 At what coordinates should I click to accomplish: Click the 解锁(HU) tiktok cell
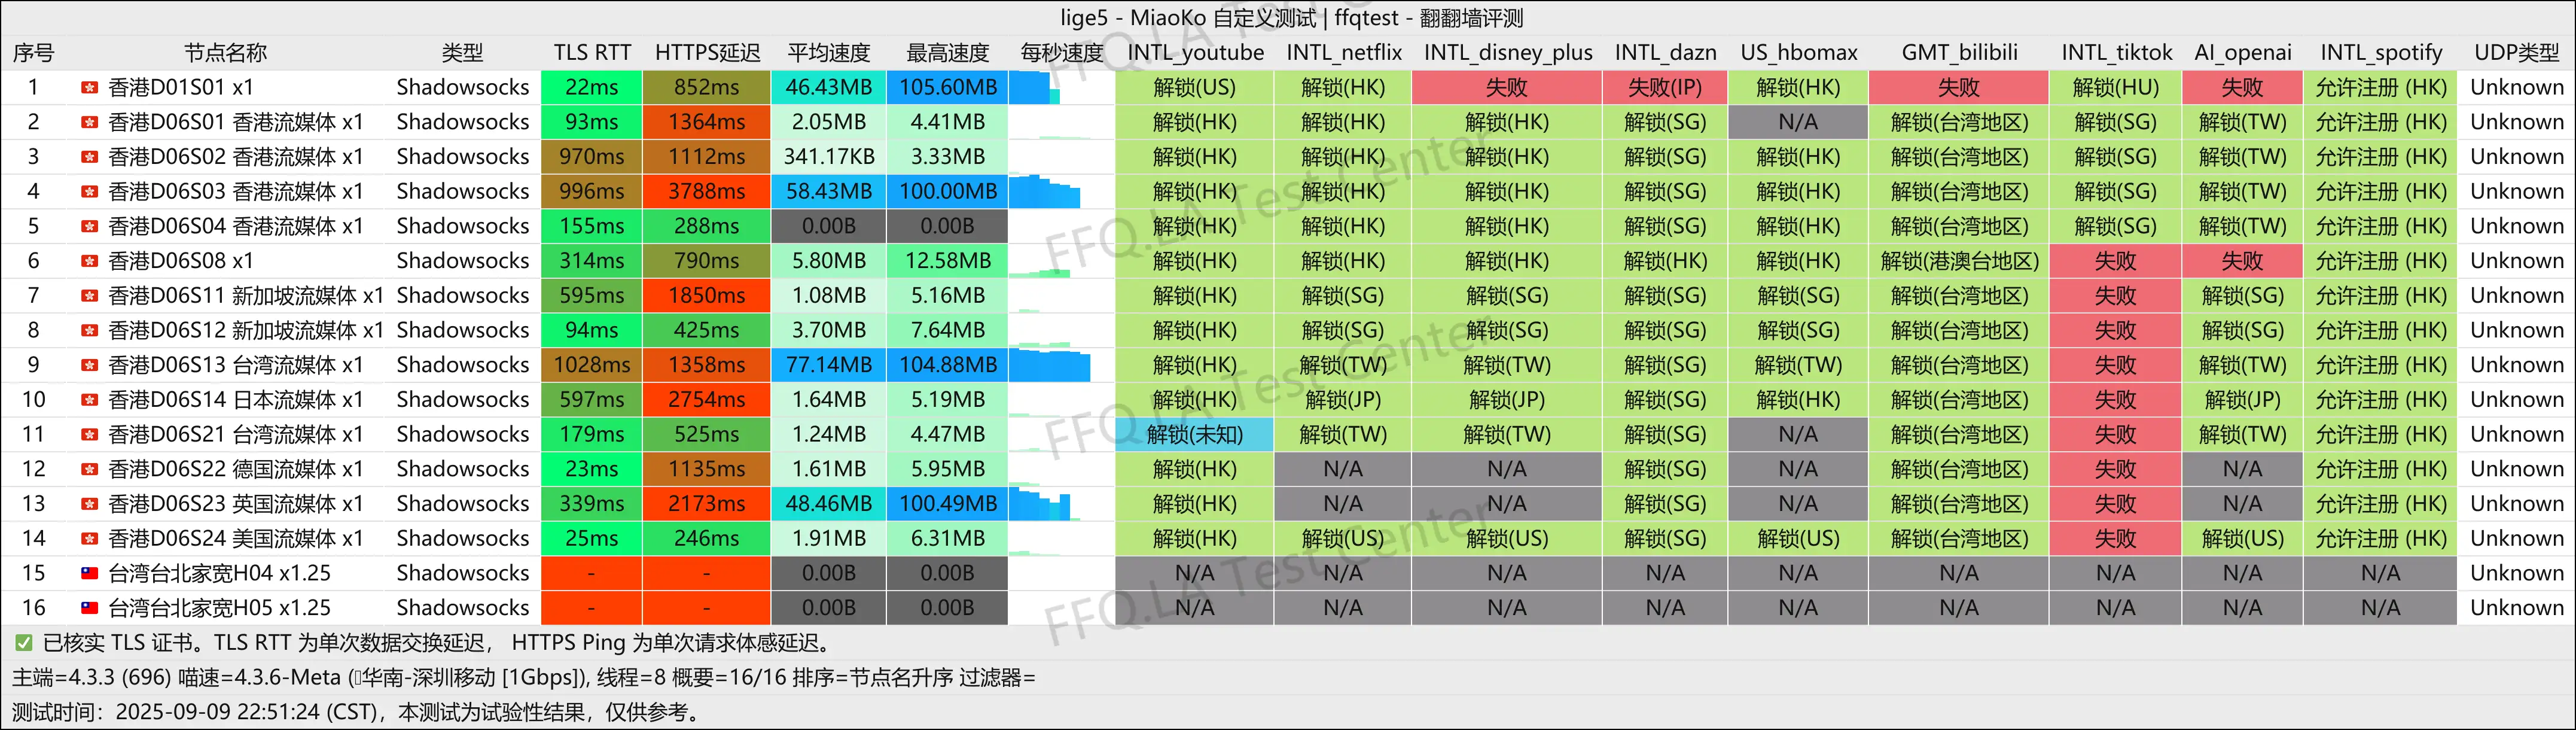click(2115, 88)
